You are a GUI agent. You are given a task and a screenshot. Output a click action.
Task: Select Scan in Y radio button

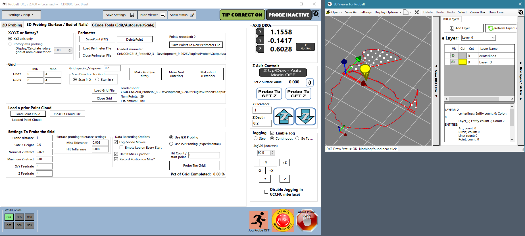pyautogui.click(x=97, y=80)
